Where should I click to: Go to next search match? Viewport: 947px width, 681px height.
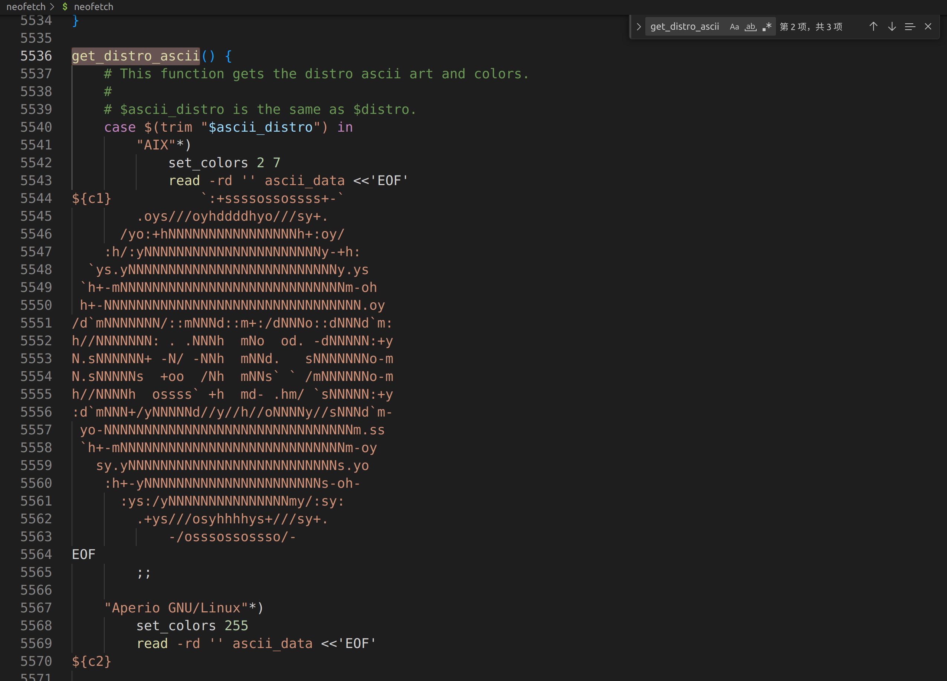click(892, 27)
